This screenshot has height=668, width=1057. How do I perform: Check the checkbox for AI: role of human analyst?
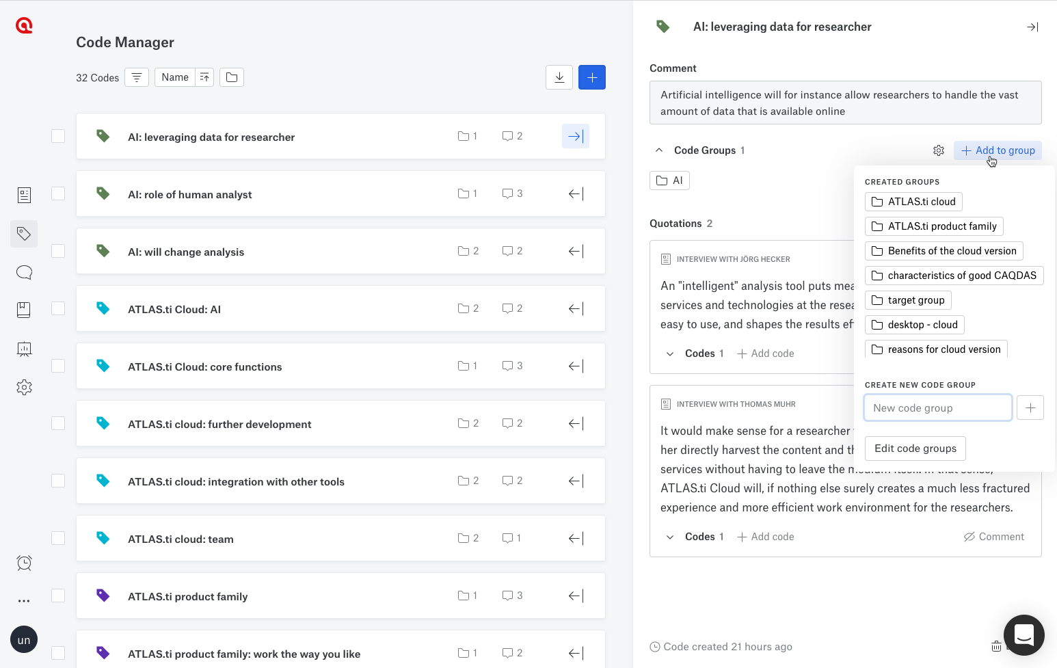point(58,193)
